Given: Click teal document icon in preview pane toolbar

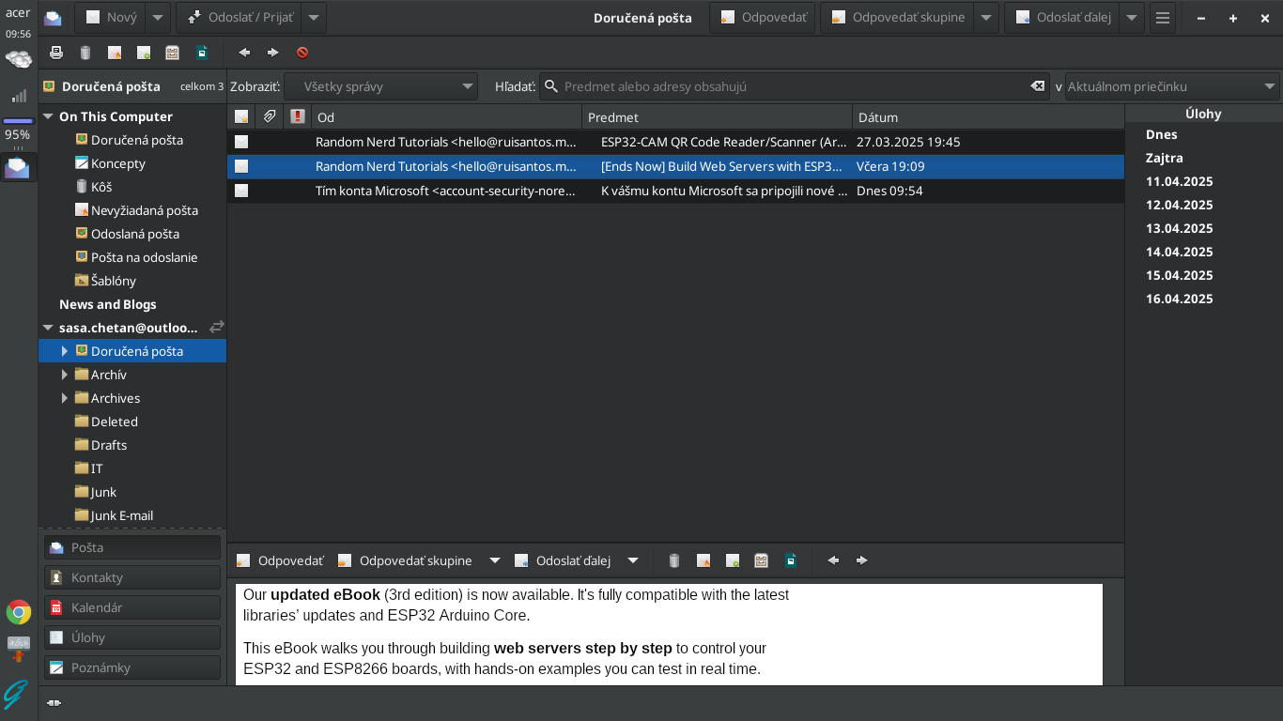Looking at the screenshot, I should [x=791, y=560].
